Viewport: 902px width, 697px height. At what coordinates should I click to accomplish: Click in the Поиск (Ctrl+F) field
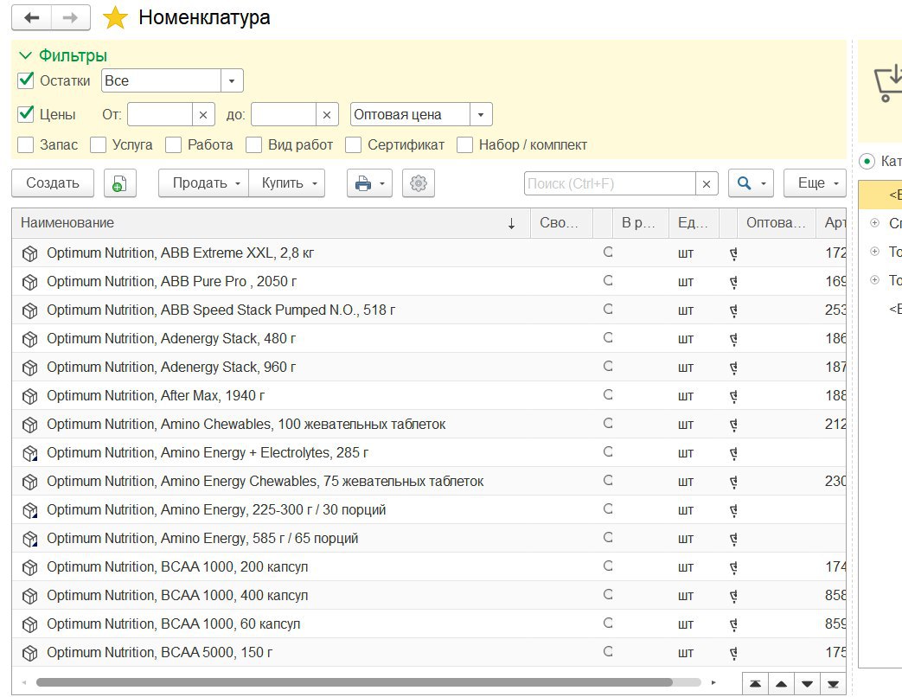(610, 184)
